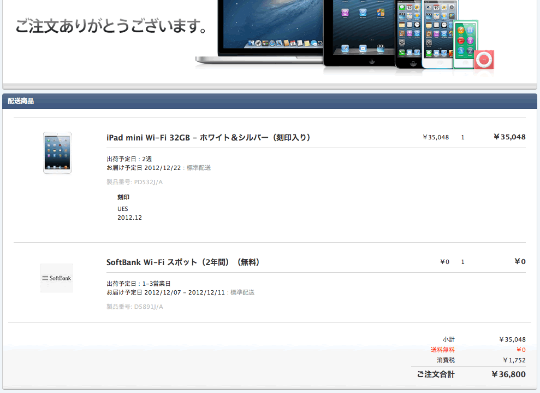Screen dimensions: 540x393
Task: Click the 小計 subtotal label
Action: (x=449, y=339)
